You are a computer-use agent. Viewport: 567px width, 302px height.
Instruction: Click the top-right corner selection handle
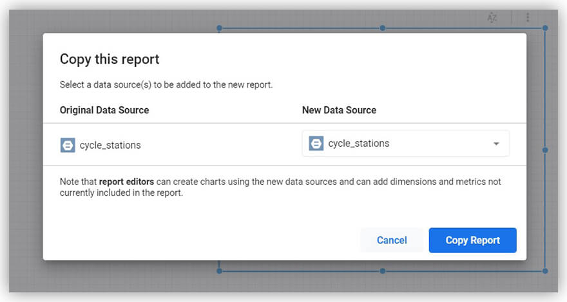pos(545,28)
